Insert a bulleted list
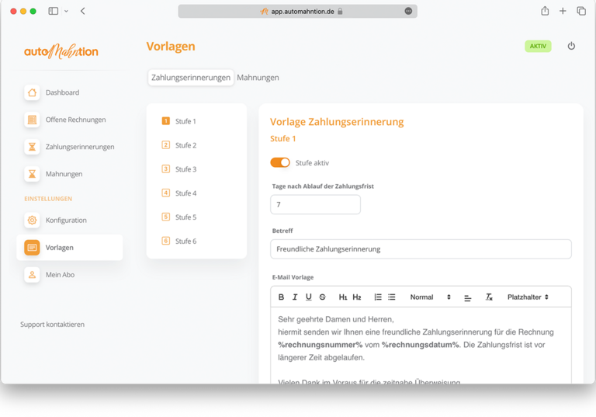596x417 pixels. tap(392, 297)
